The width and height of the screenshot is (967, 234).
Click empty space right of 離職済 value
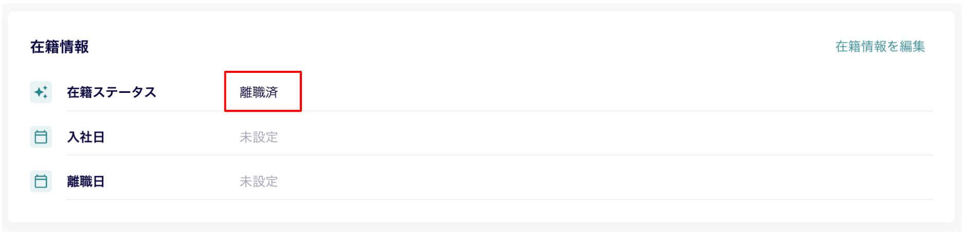coord(617,92)
